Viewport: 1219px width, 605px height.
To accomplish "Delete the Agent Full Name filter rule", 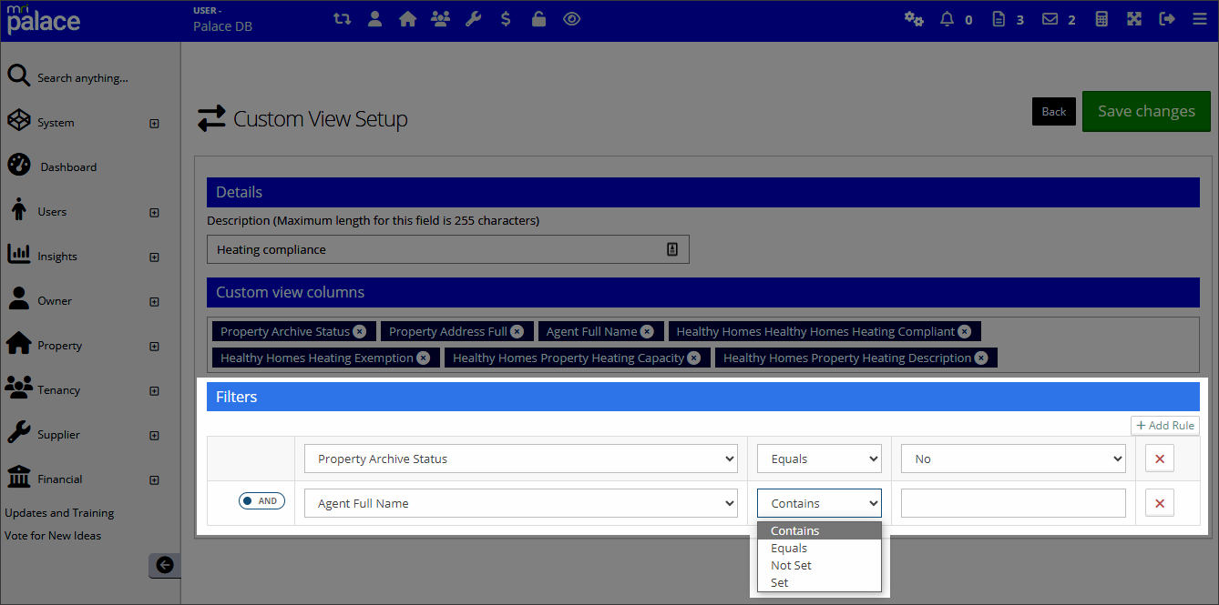I will coord(1160,503).
